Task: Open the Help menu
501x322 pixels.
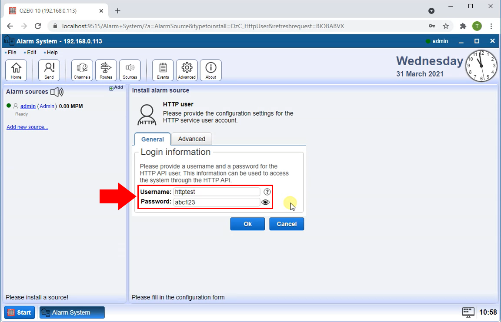Action: (52, 52)
